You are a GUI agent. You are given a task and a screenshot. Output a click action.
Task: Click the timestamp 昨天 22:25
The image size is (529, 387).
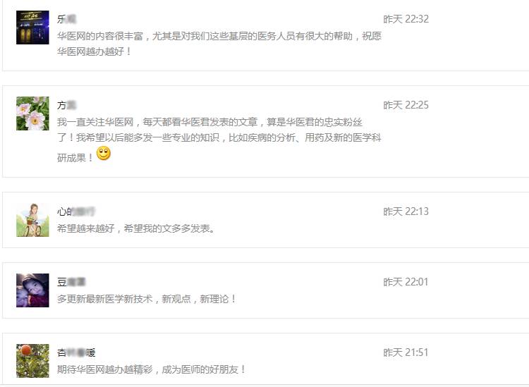406,105
